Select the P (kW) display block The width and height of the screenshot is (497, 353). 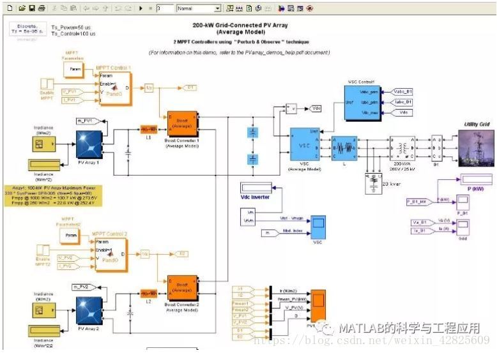point(477,179)
